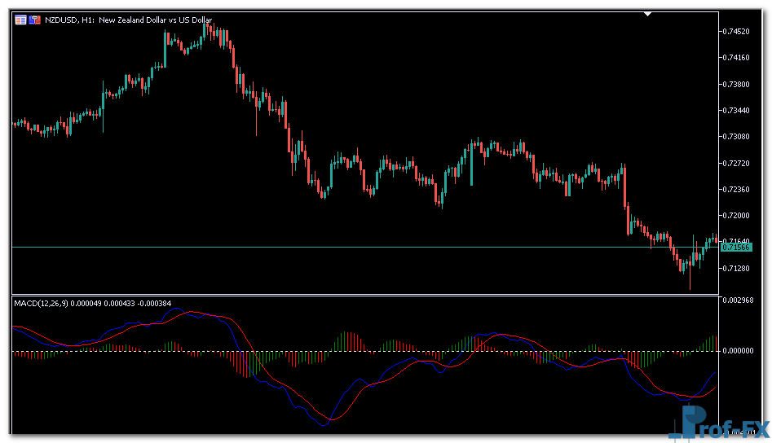Click the current price label 0.71566
This screenshot has height=443, width=772.
point(735,247)
